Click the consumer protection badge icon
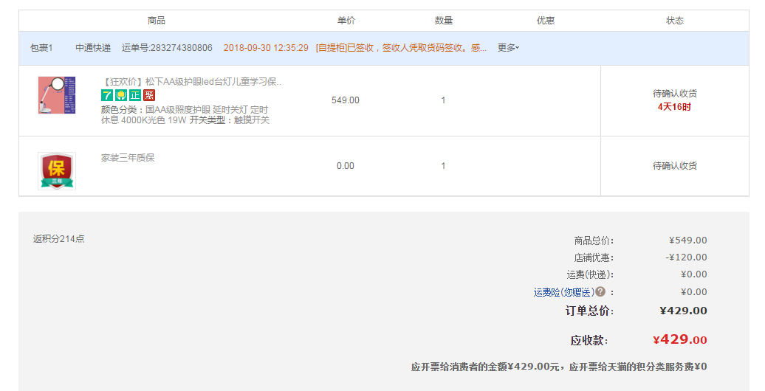765x391 pixels. (121, 95)
